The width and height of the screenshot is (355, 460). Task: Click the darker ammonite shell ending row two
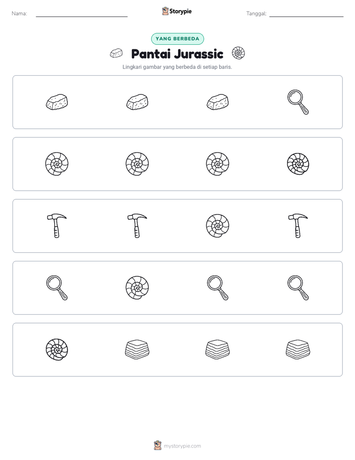(298, 164)
